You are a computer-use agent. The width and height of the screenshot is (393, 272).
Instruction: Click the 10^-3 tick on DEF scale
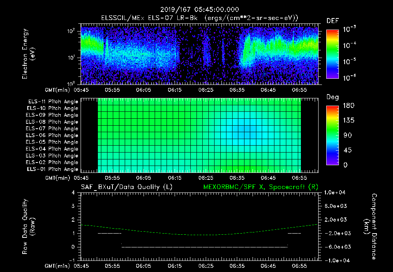pos(350,29)
